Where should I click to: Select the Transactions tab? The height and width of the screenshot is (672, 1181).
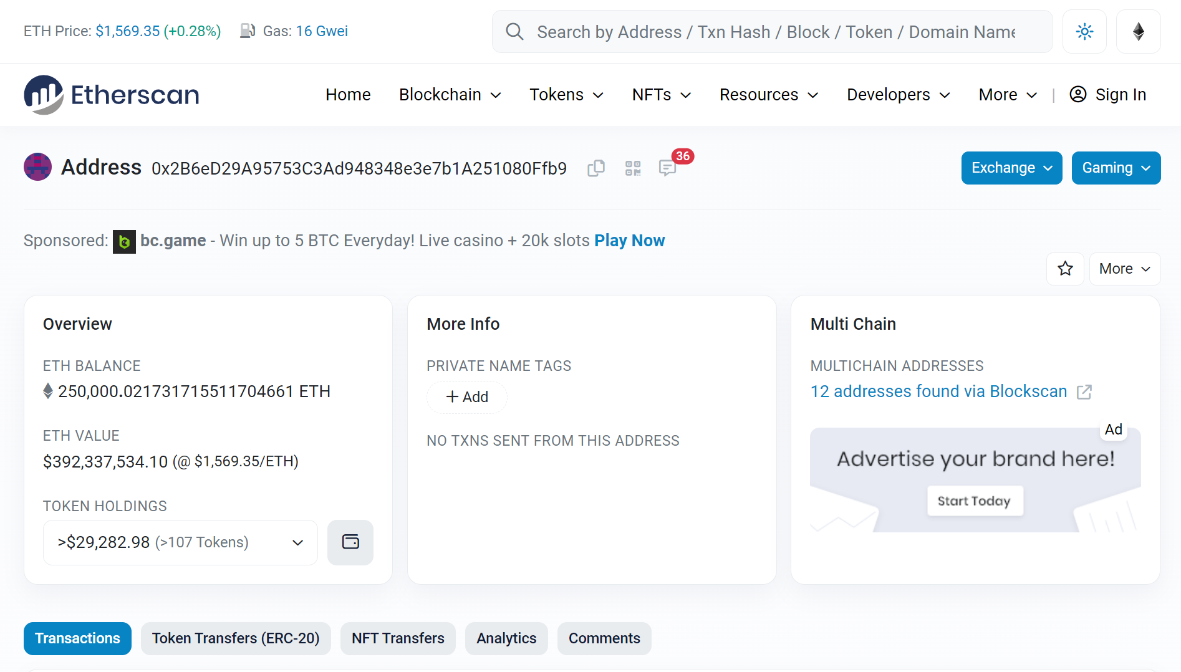pyautogui.click(x=77, y=638)
